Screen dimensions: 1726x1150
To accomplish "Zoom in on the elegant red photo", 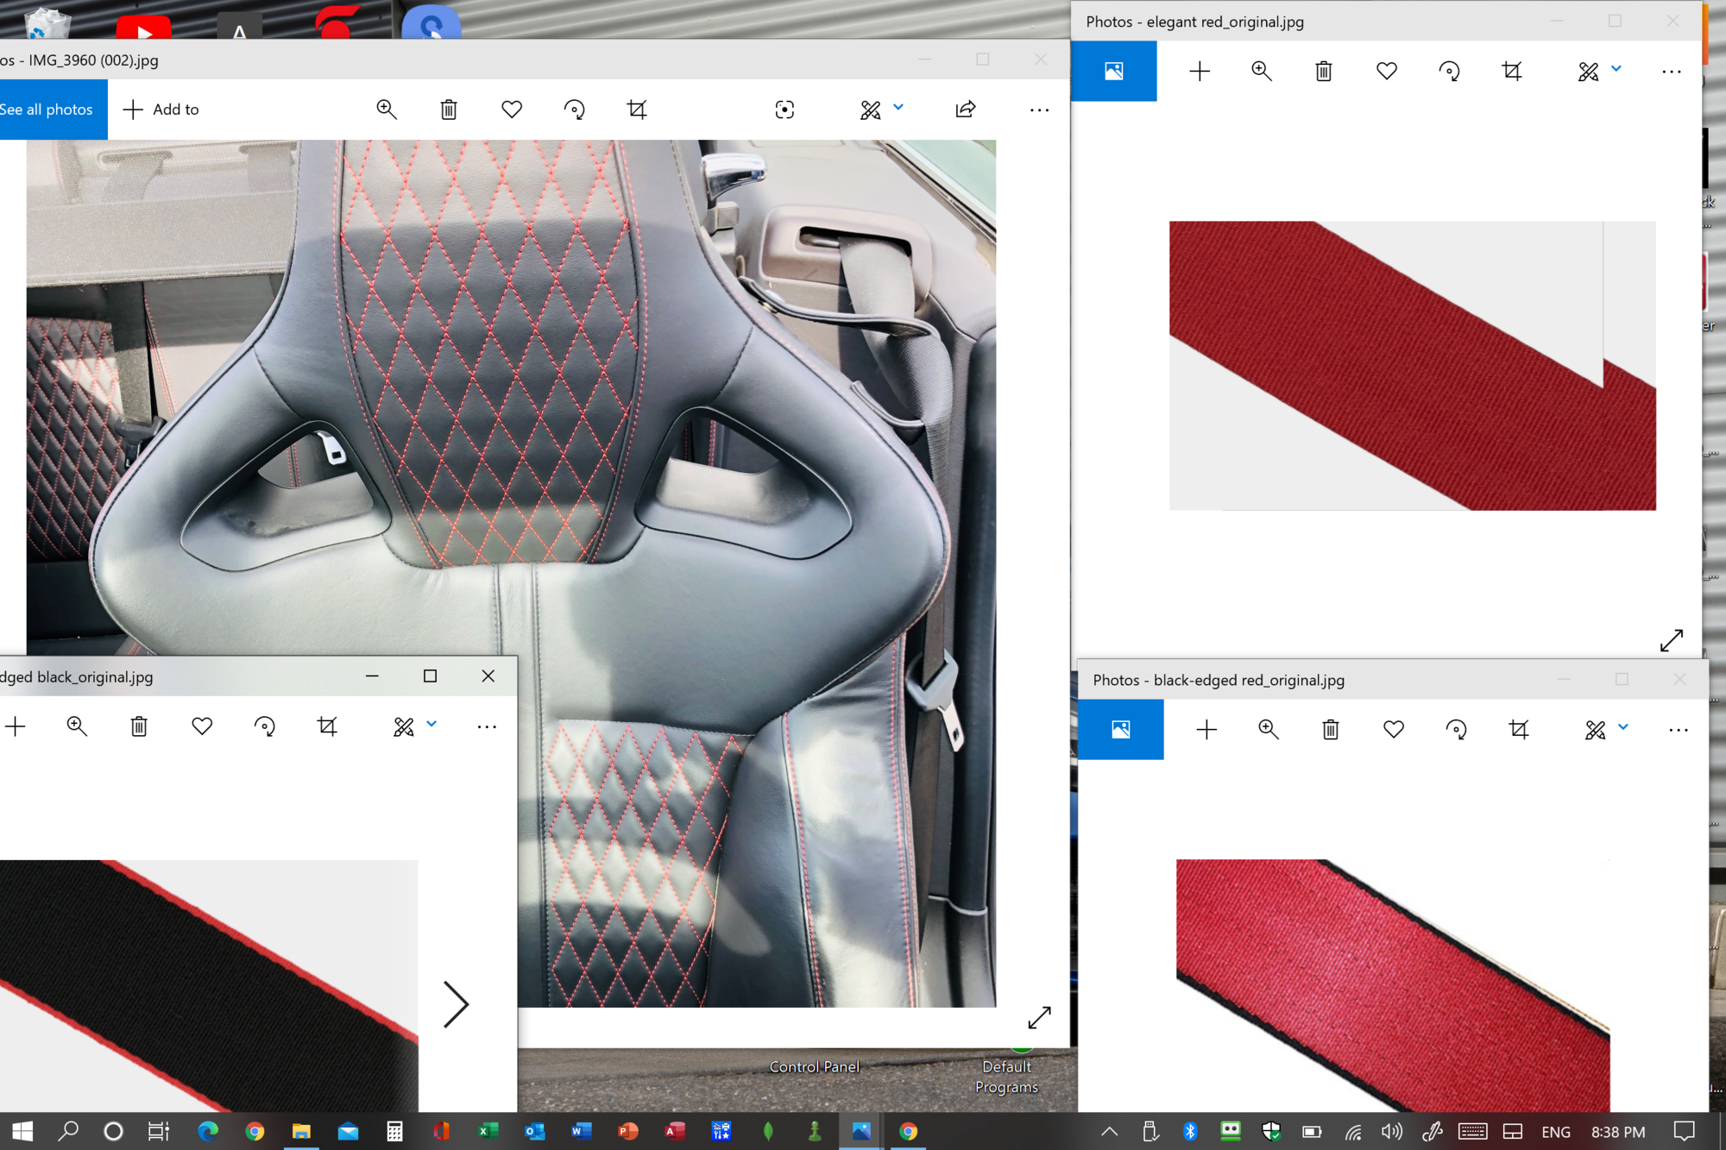I will 1262,72.
